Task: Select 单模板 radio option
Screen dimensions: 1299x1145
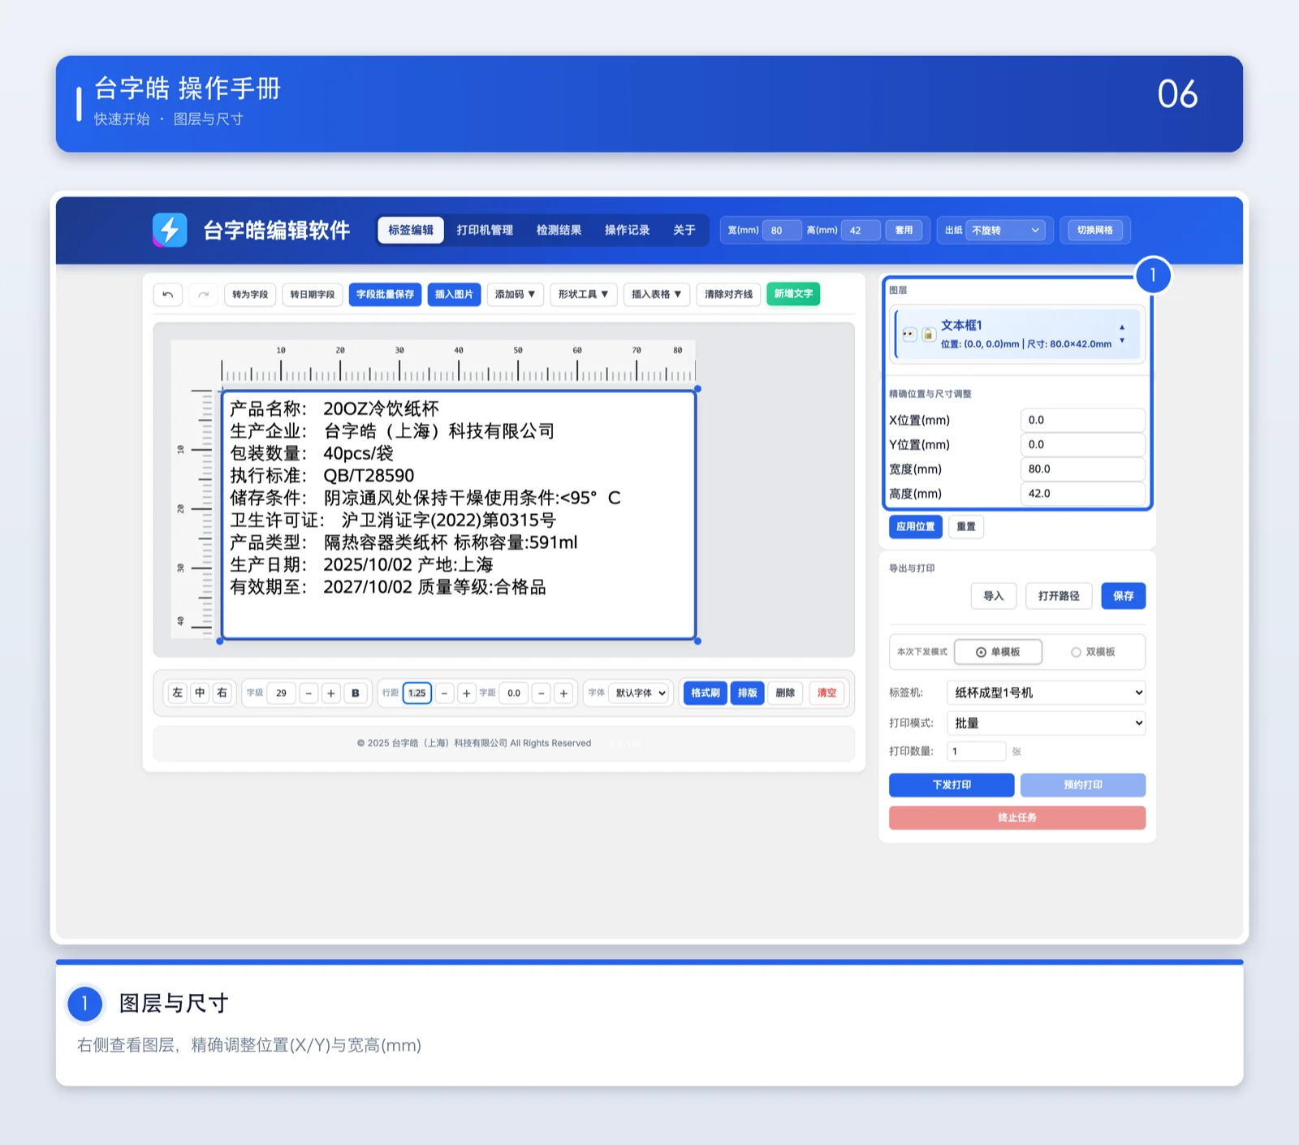Action: point(998,652)
